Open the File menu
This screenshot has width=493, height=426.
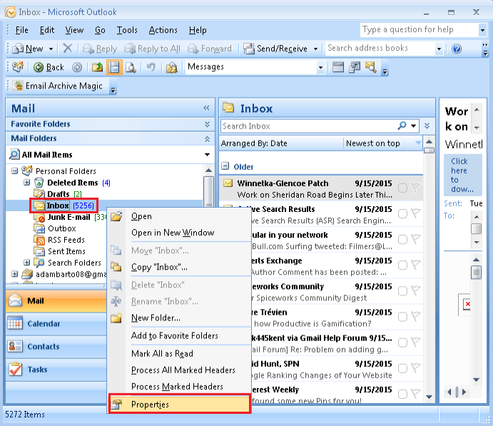(x=21, y=30)
